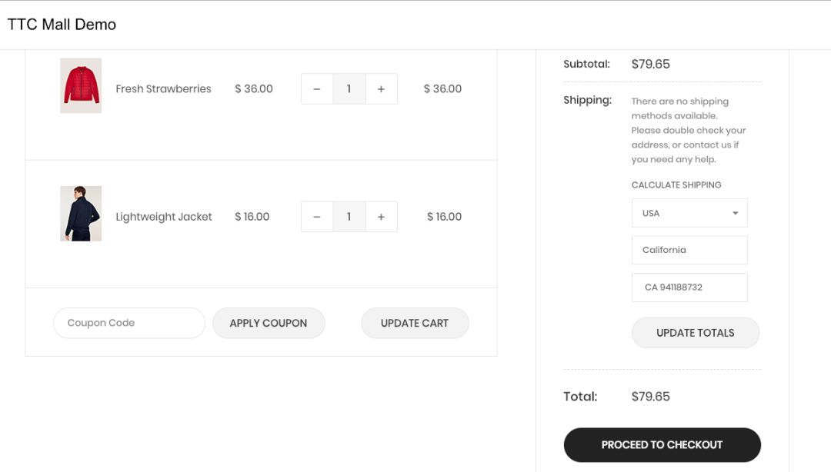Decrease quantity of Lightweight Jacket
This screenshot has height=472, width=831.
[317, 217]
